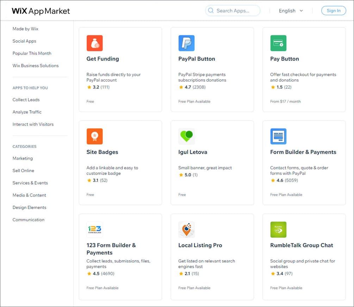Screen dimensions: 354x307
Task: Open Made by Wix section
Action: [25, 29]
